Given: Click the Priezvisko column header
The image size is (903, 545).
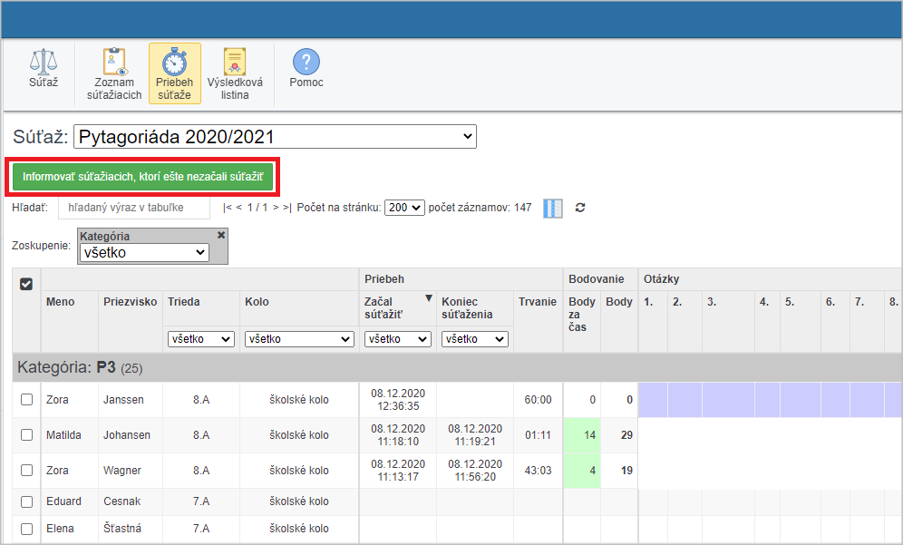Looking at the screenshot, I should click(x=131, y=302).
